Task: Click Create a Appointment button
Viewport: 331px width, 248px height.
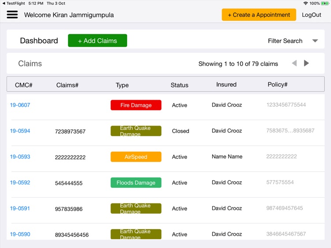Action: [259, 15]
